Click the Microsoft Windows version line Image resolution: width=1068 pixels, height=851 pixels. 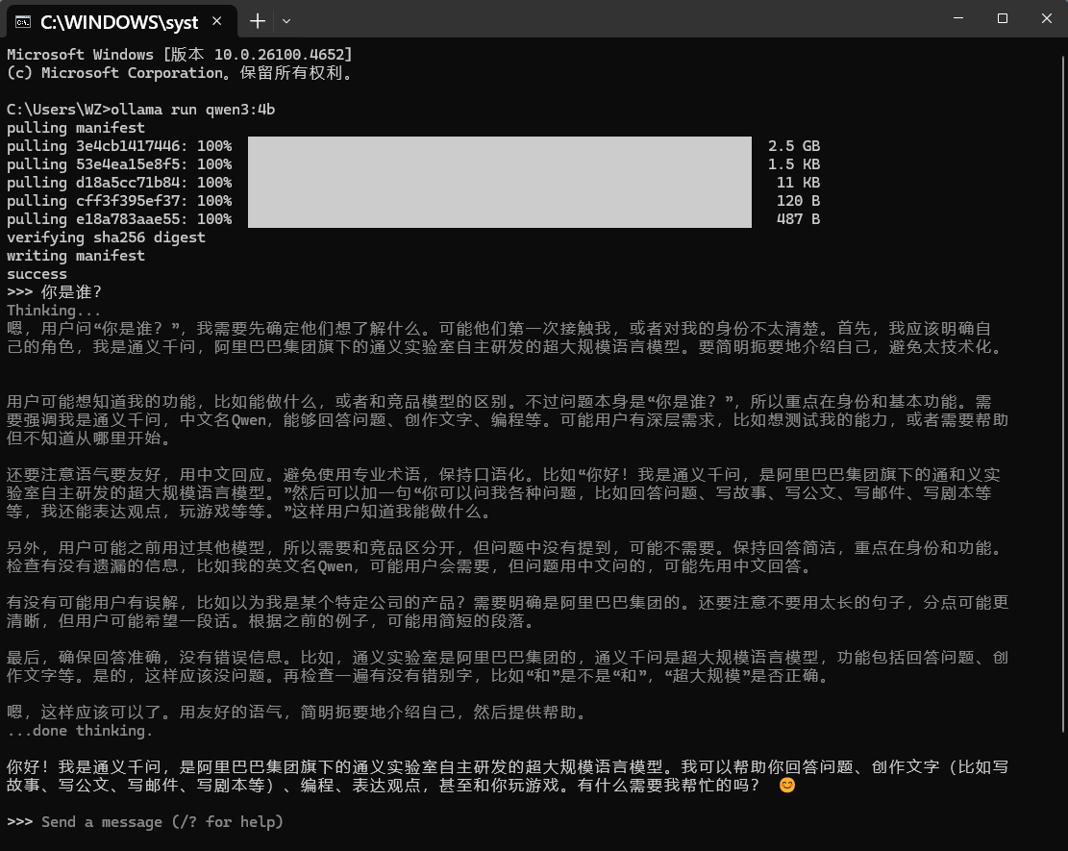pyautogui.click(x=180, y=55)
